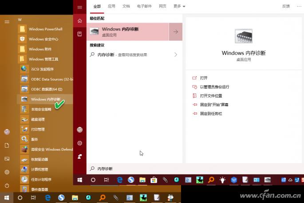Expand the Start menu hamburger navigation
This screenshot has width=304, height=203.
(7, 22)
